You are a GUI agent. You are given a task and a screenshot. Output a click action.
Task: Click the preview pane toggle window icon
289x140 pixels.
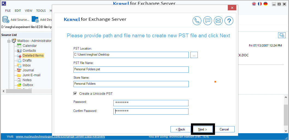[x=282, y=35]
